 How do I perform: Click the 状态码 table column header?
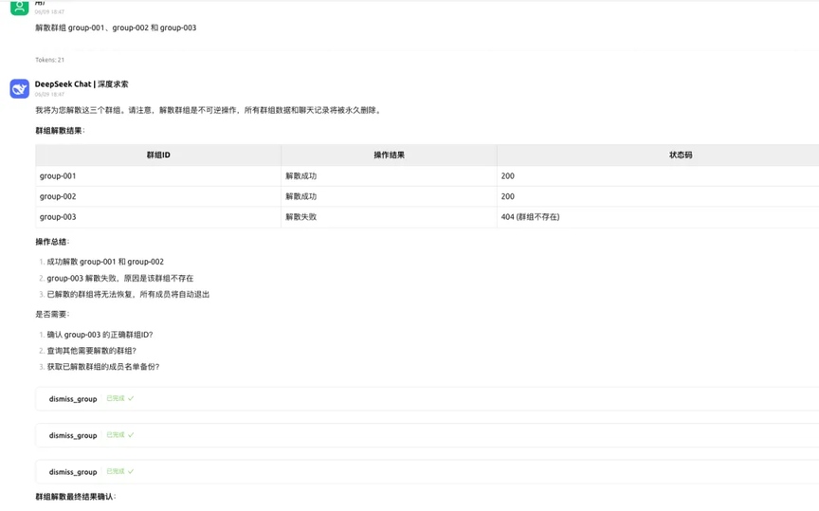[681, 155]
